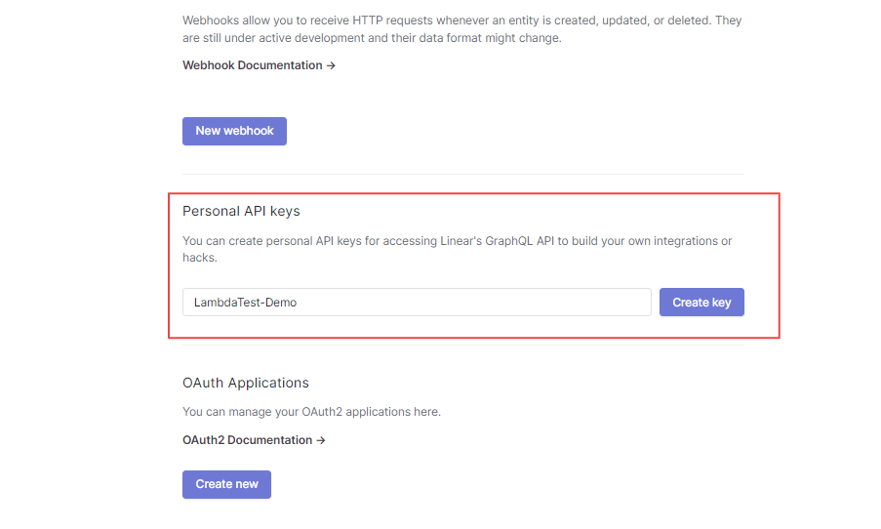Click the "New webhook" button
The image size is (881, 529).
point(234,131)
